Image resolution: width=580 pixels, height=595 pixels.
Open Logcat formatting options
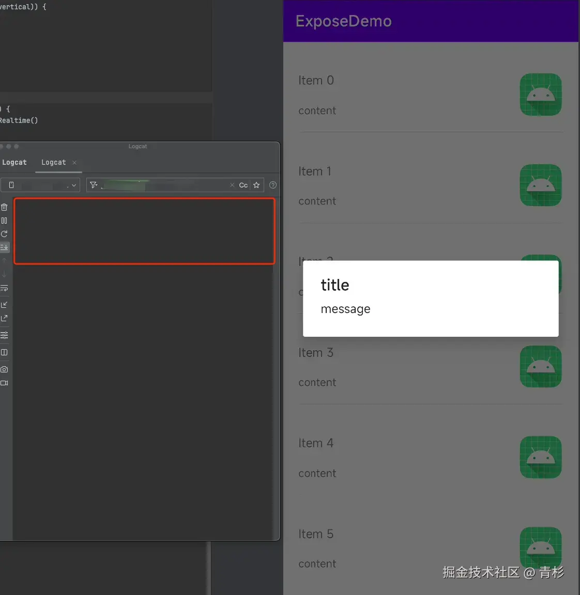coord(5,335)
